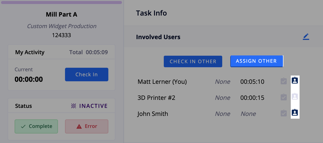Image resolution: width=323 pixels, height=143 pixels.
Task: Click the 00:00:15 time value
Action: coord(252,98)
